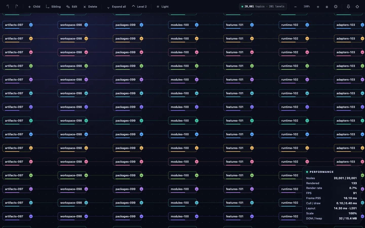Screen dimensions: 365x228
Task: Click the Scale value 100%
Action: 353,213
